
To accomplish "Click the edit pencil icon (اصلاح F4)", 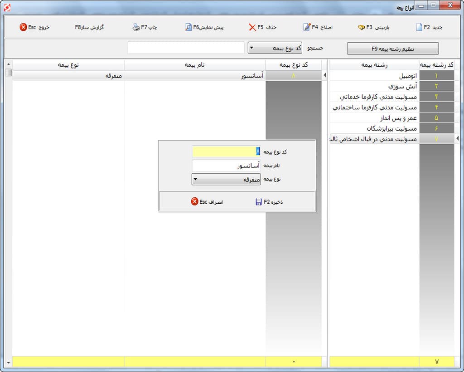I will 307,27.
